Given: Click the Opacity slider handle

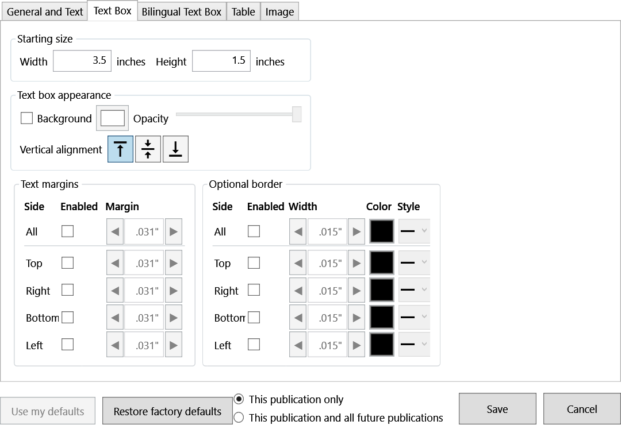Looking at the screenshot, I should tap(297, 114).
